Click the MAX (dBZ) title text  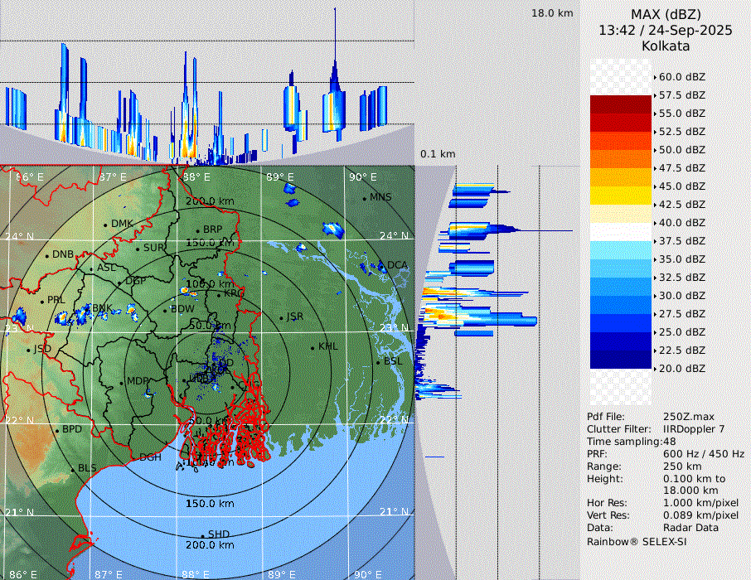pyautogui.click(x=666, y=14)
